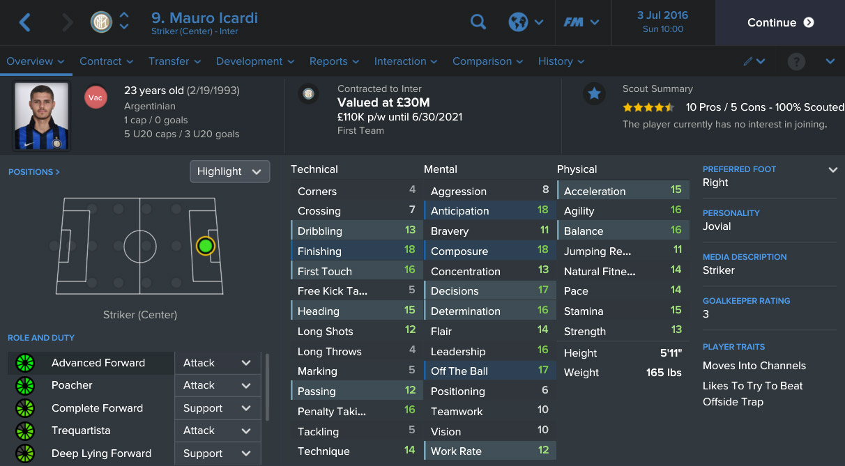Click the back navigation arrow
Screen dimensions: 845x466
(25, 22)
